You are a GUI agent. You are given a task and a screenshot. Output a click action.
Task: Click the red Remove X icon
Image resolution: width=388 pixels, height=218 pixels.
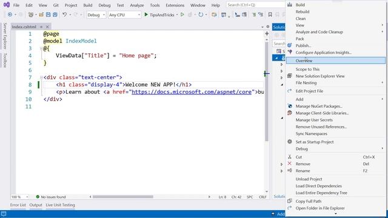pos(290,163)
